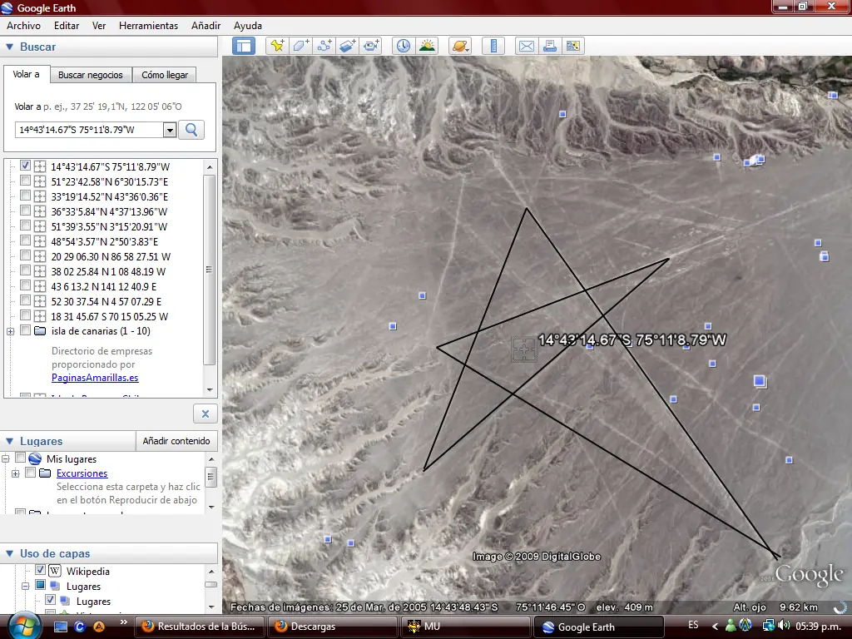Open the volume control in system tray
Image resolution: width=852 pixels, height=639 pixels.
coord(784,626)
